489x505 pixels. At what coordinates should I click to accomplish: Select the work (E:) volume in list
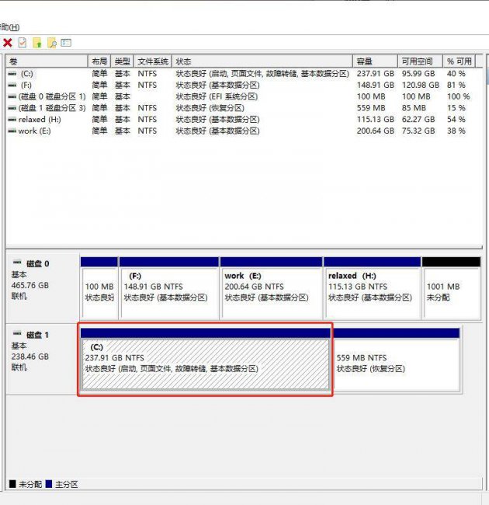34,131
